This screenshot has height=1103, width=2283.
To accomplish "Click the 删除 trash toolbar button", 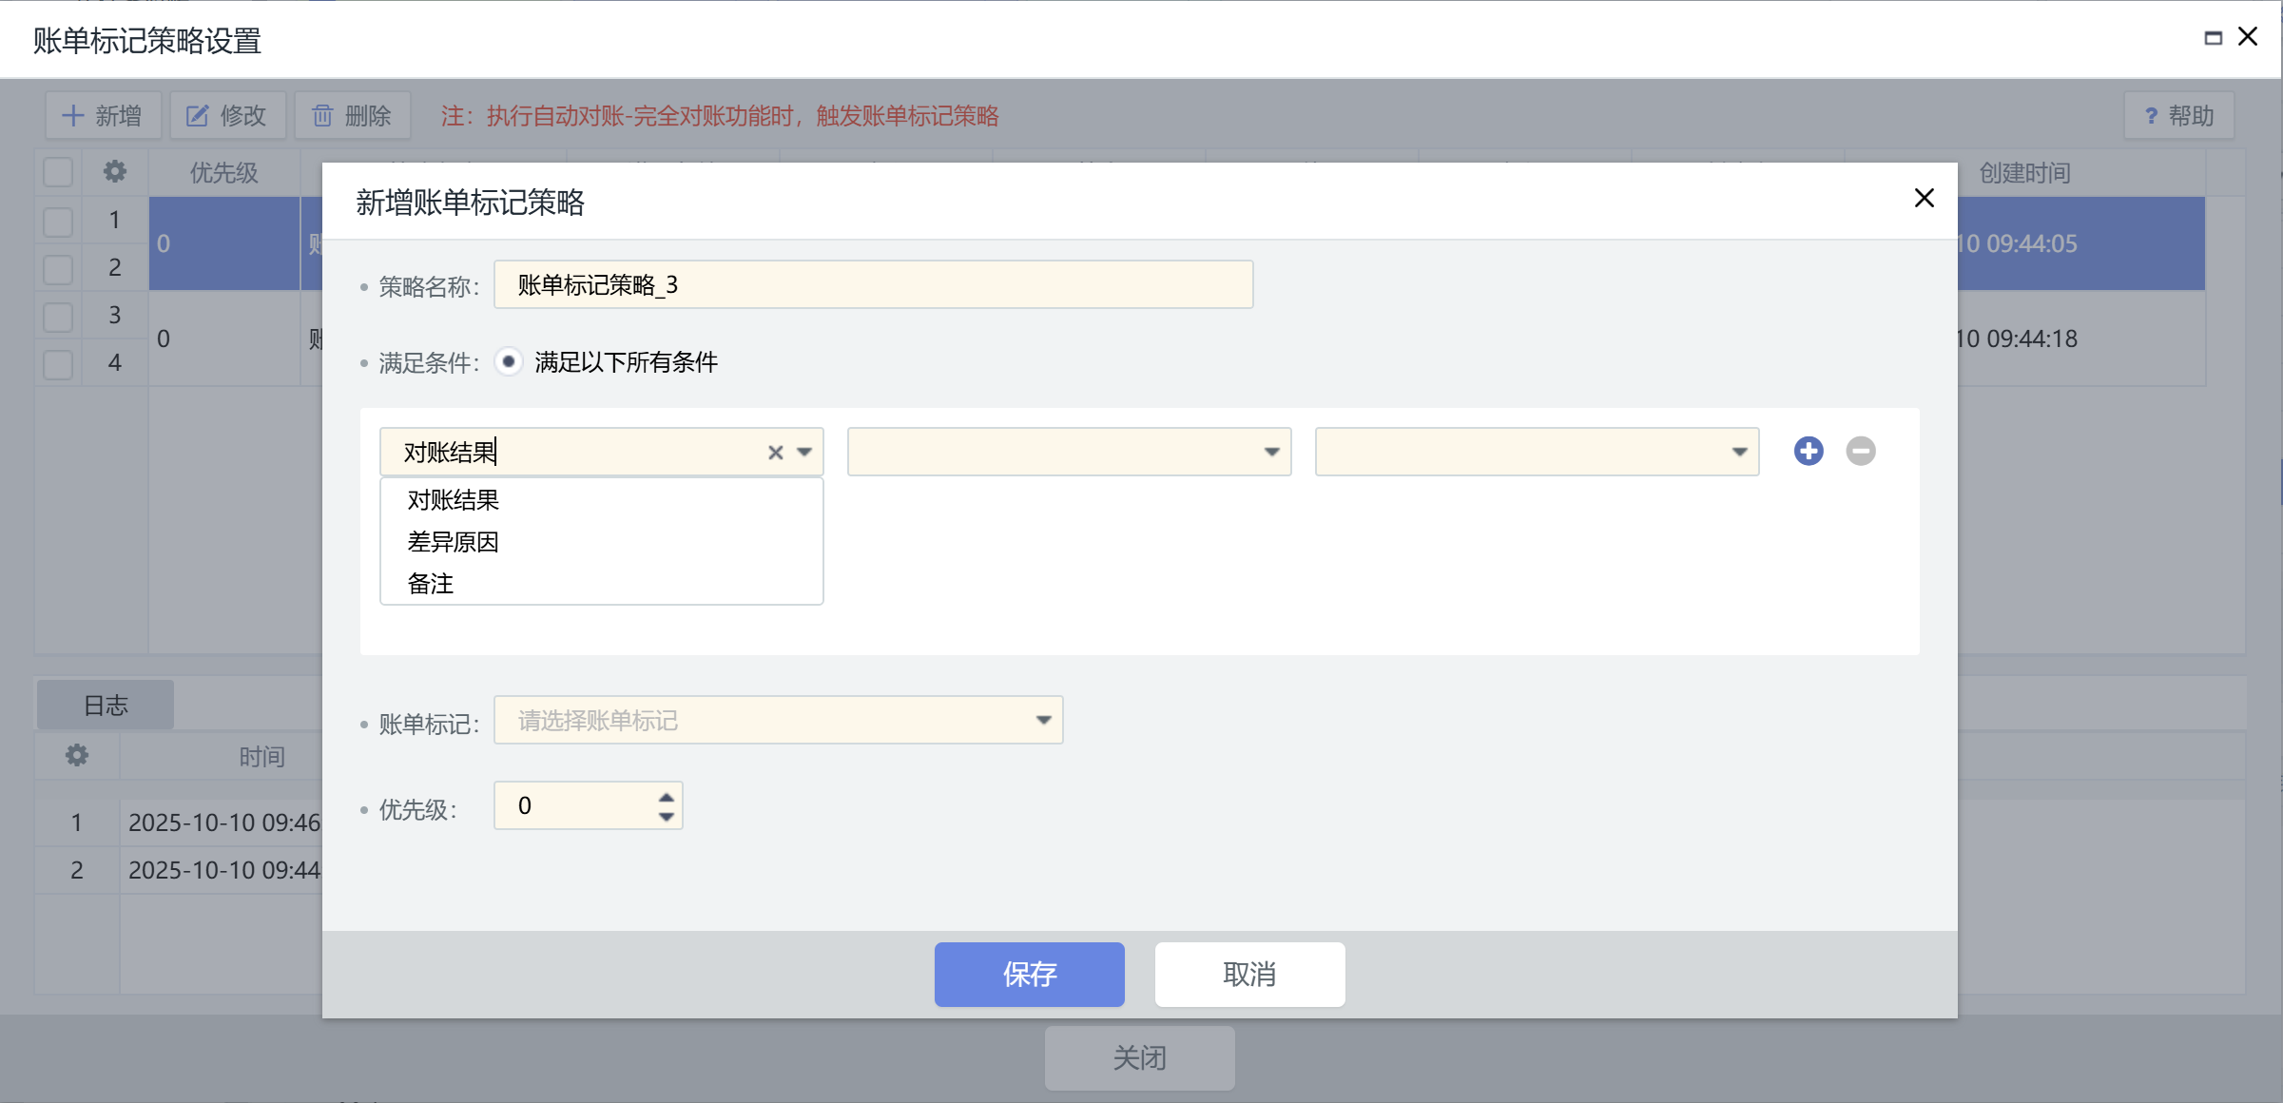I will click(x=352, y=116).
